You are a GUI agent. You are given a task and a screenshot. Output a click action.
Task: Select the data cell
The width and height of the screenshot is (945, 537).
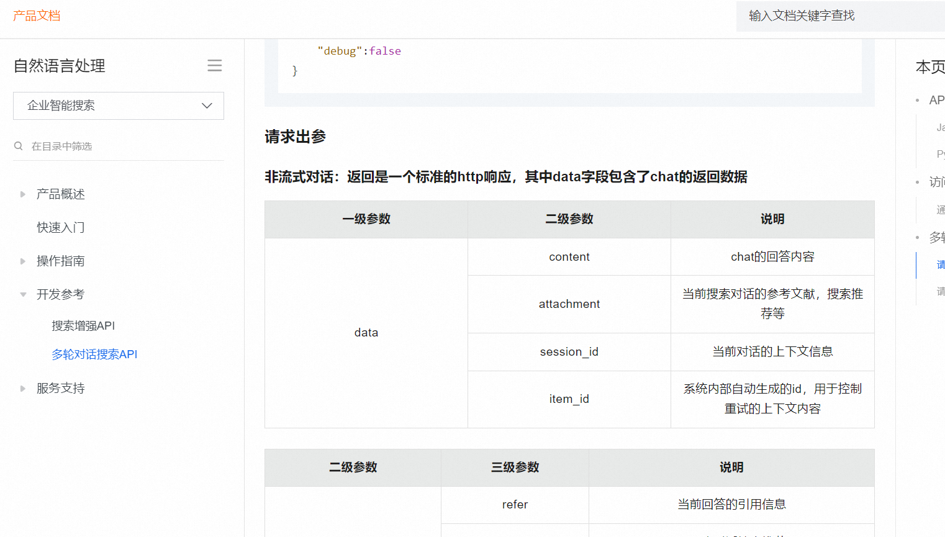pos(366,333)
